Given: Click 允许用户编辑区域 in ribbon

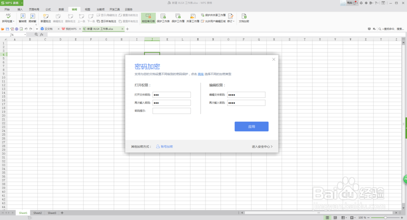Looking at the screenshot, I should click(213, 21).
